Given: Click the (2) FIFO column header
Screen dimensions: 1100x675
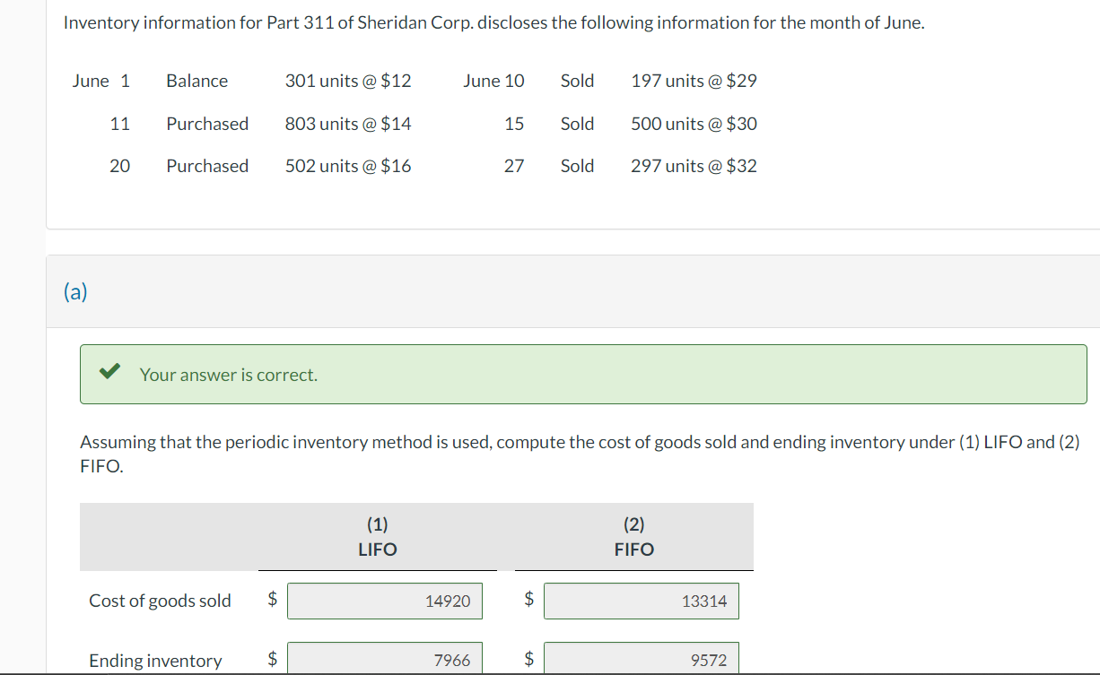Looking at the screenshot, I should pyautogui.click(x=634, y=537).
